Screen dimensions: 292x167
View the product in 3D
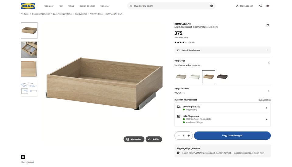click(154, 139)
